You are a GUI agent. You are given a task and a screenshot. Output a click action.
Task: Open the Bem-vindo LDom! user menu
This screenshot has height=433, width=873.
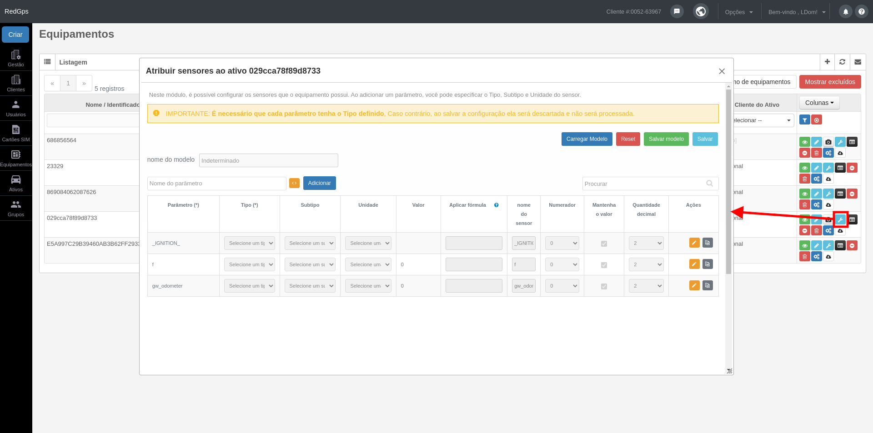[x=797, y=12]
